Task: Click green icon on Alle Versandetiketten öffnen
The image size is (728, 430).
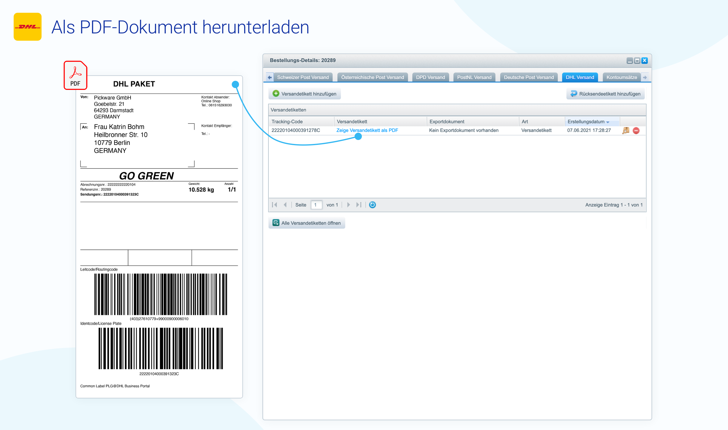Action: 276,223
